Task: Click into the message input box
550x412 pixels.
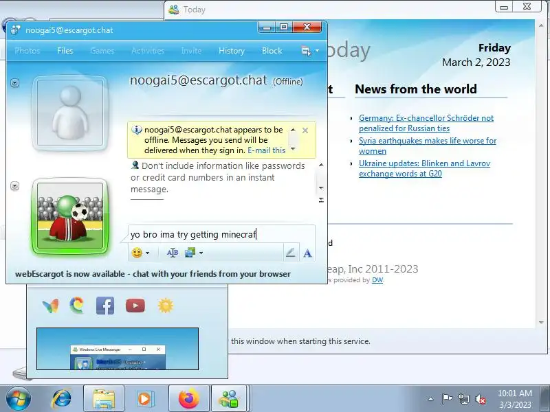Action: [221, 234]
